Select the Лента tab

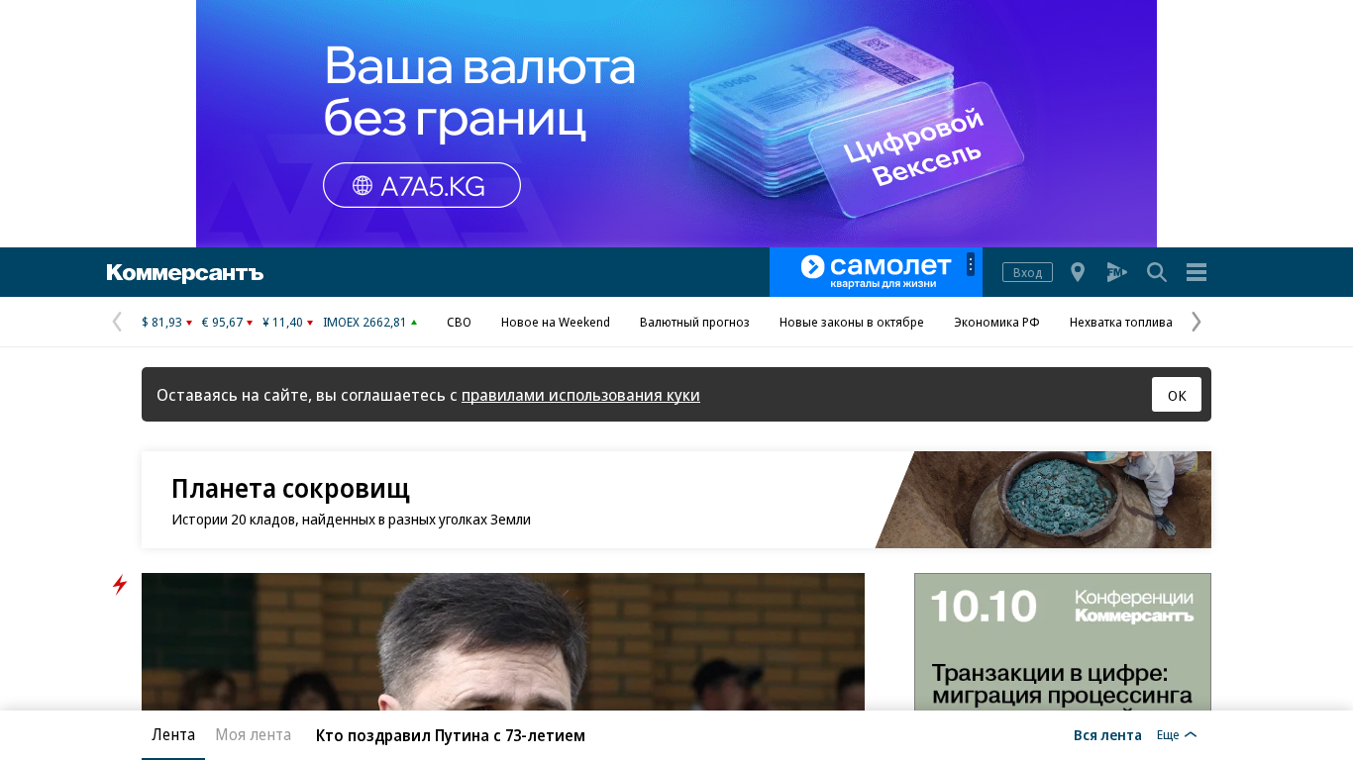(x=173, y=734)
